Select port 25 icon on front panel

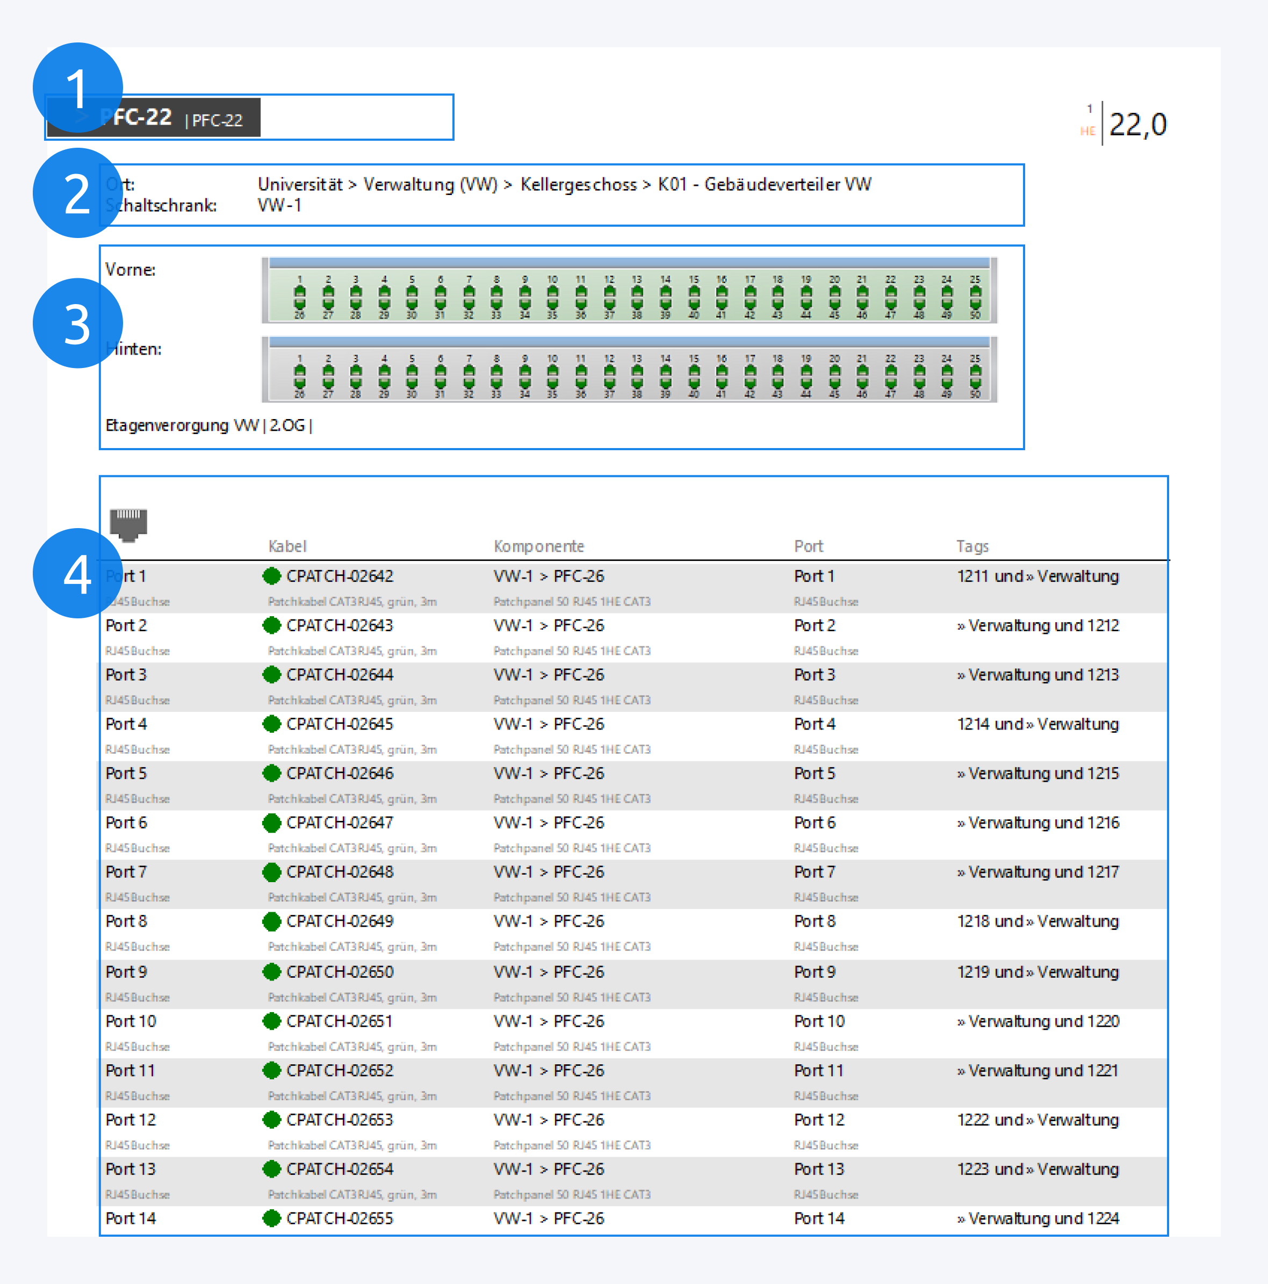(975, 292)
